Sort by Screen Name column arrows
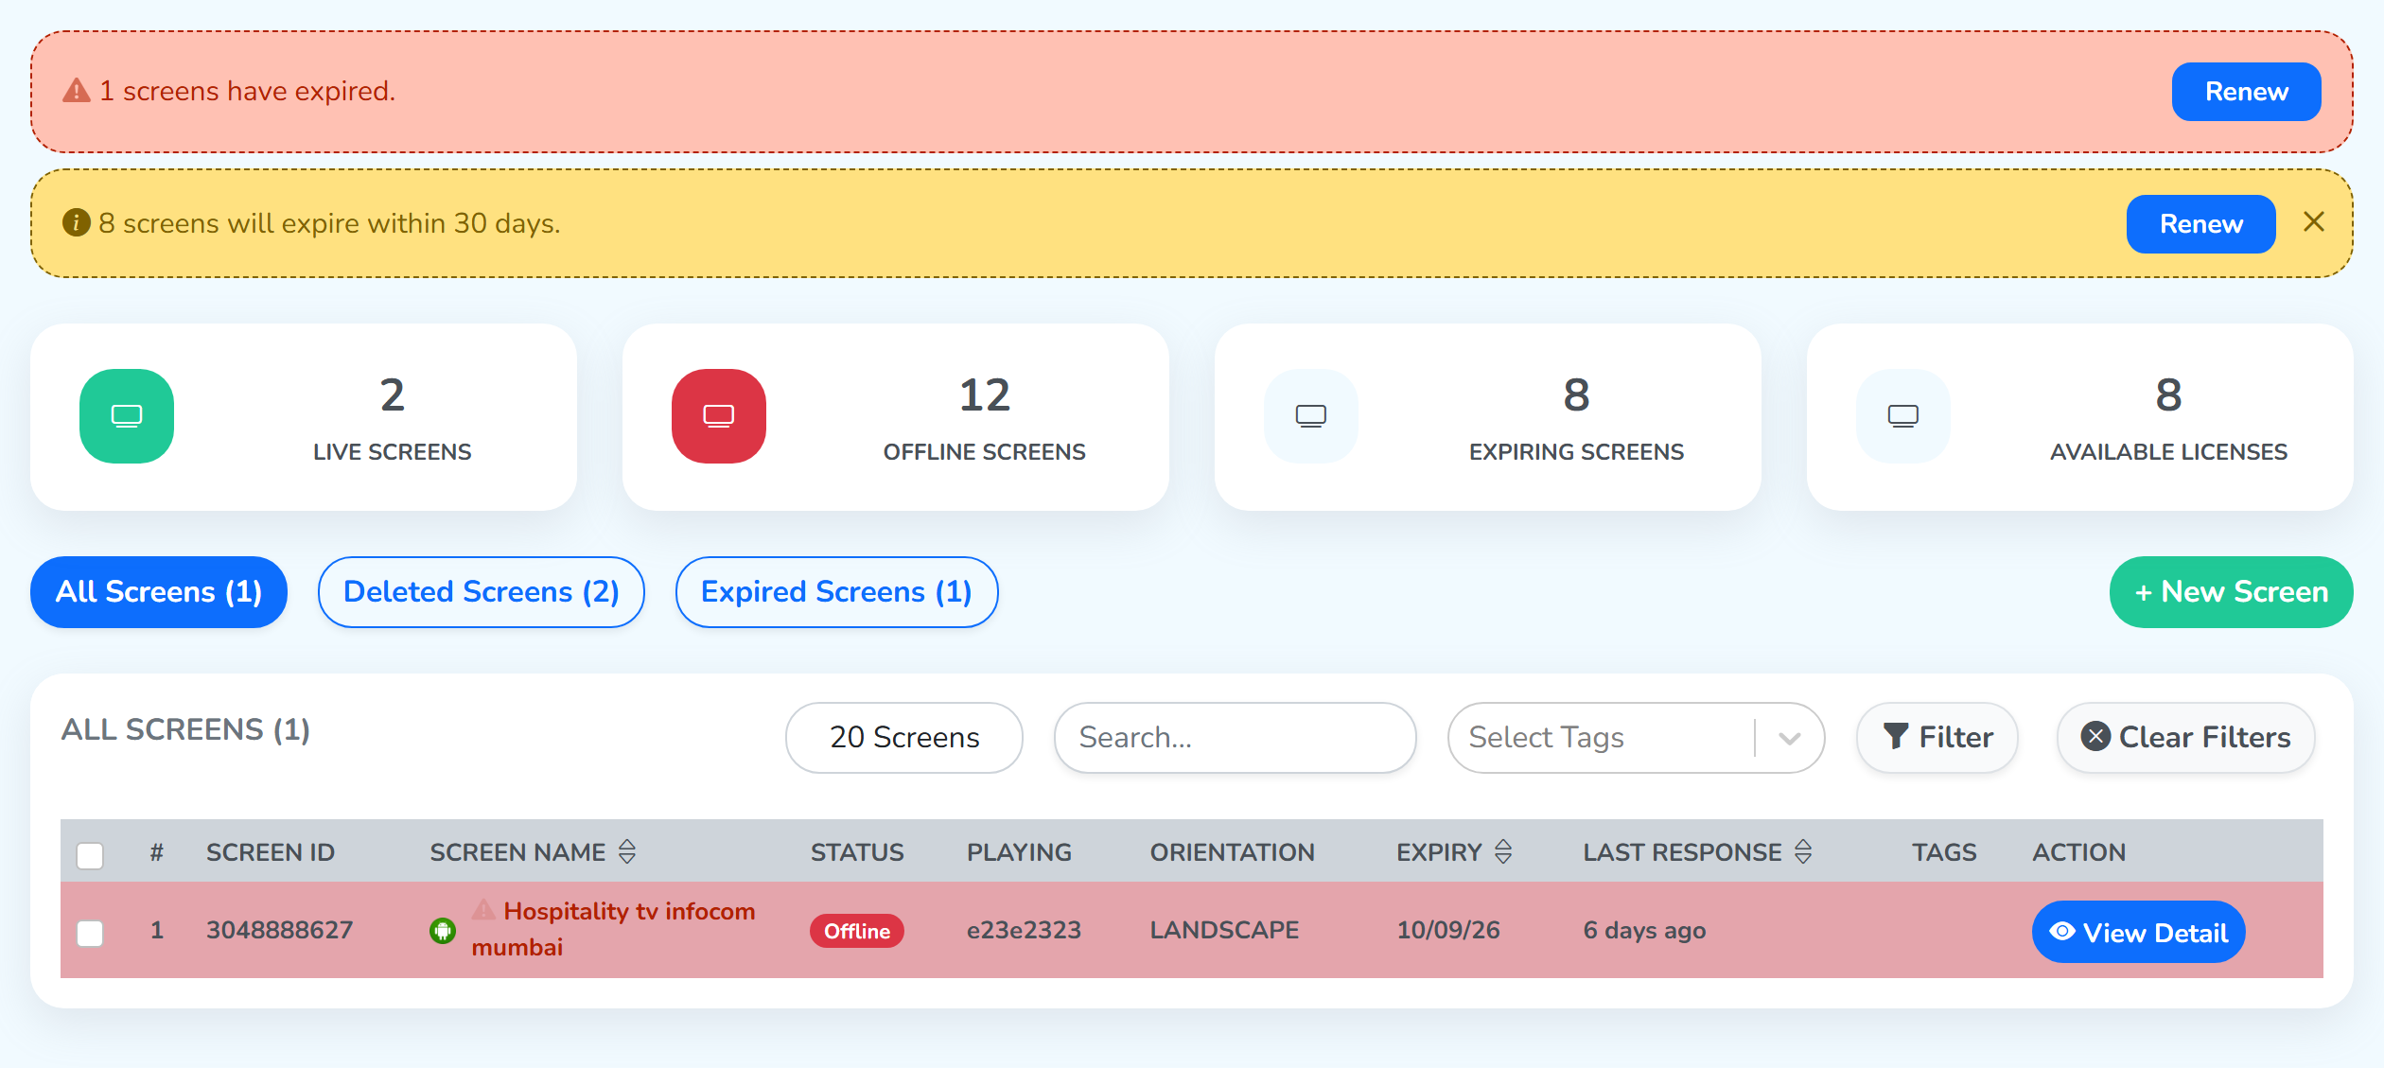Screen dimensions: 2384x1068 tap(627, 851)
